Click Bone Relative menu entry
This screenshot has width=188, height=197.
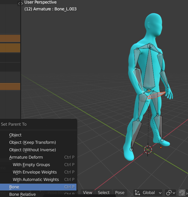click(22, 194)
